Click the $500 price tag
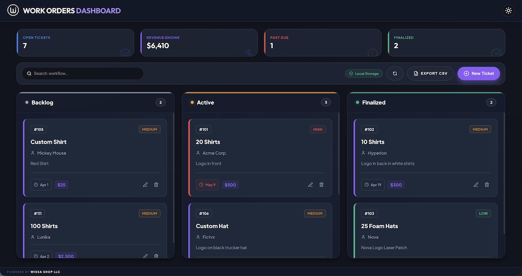Screen dimensions: 522x276 (230, 185)
